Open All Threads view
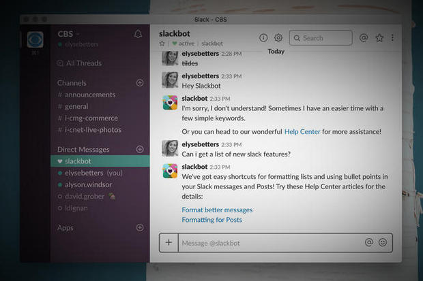The image size is (423, 281). tap(80, 63)
